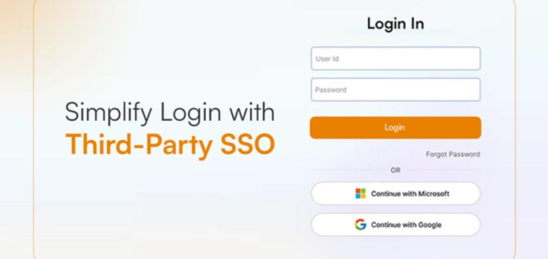Click the divider line left of OR
Image resolution: width=548 pixels, height=259 pixels.
pos(349,171)
